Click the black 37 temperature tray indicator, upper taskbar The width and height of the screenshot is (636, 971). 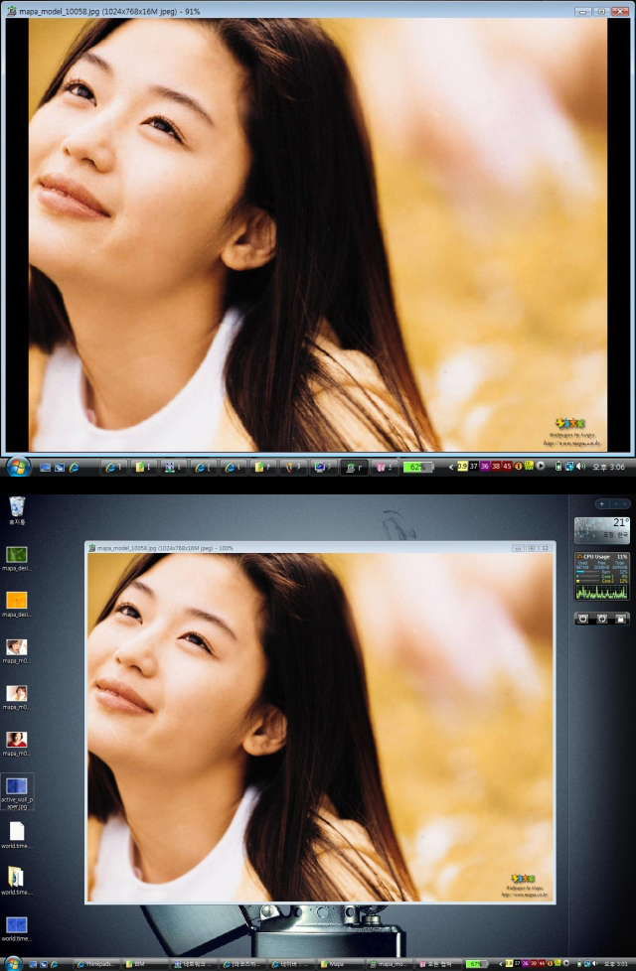pos(474,467)
